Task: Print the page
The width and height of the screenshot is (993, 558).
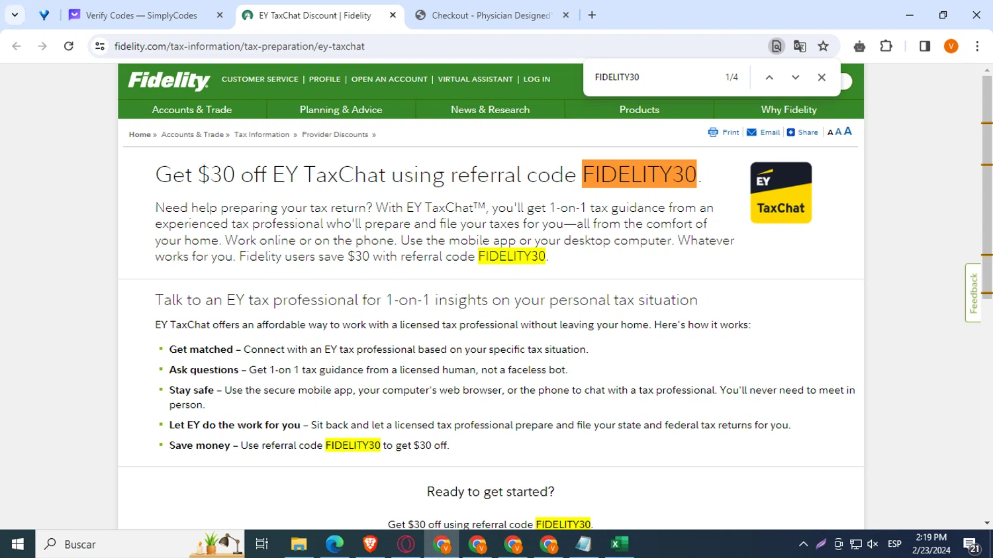Action: [x=724, y=132]
